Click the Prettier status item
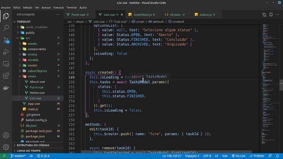This screenshot has width=283, height=159. tap(257, 156)
